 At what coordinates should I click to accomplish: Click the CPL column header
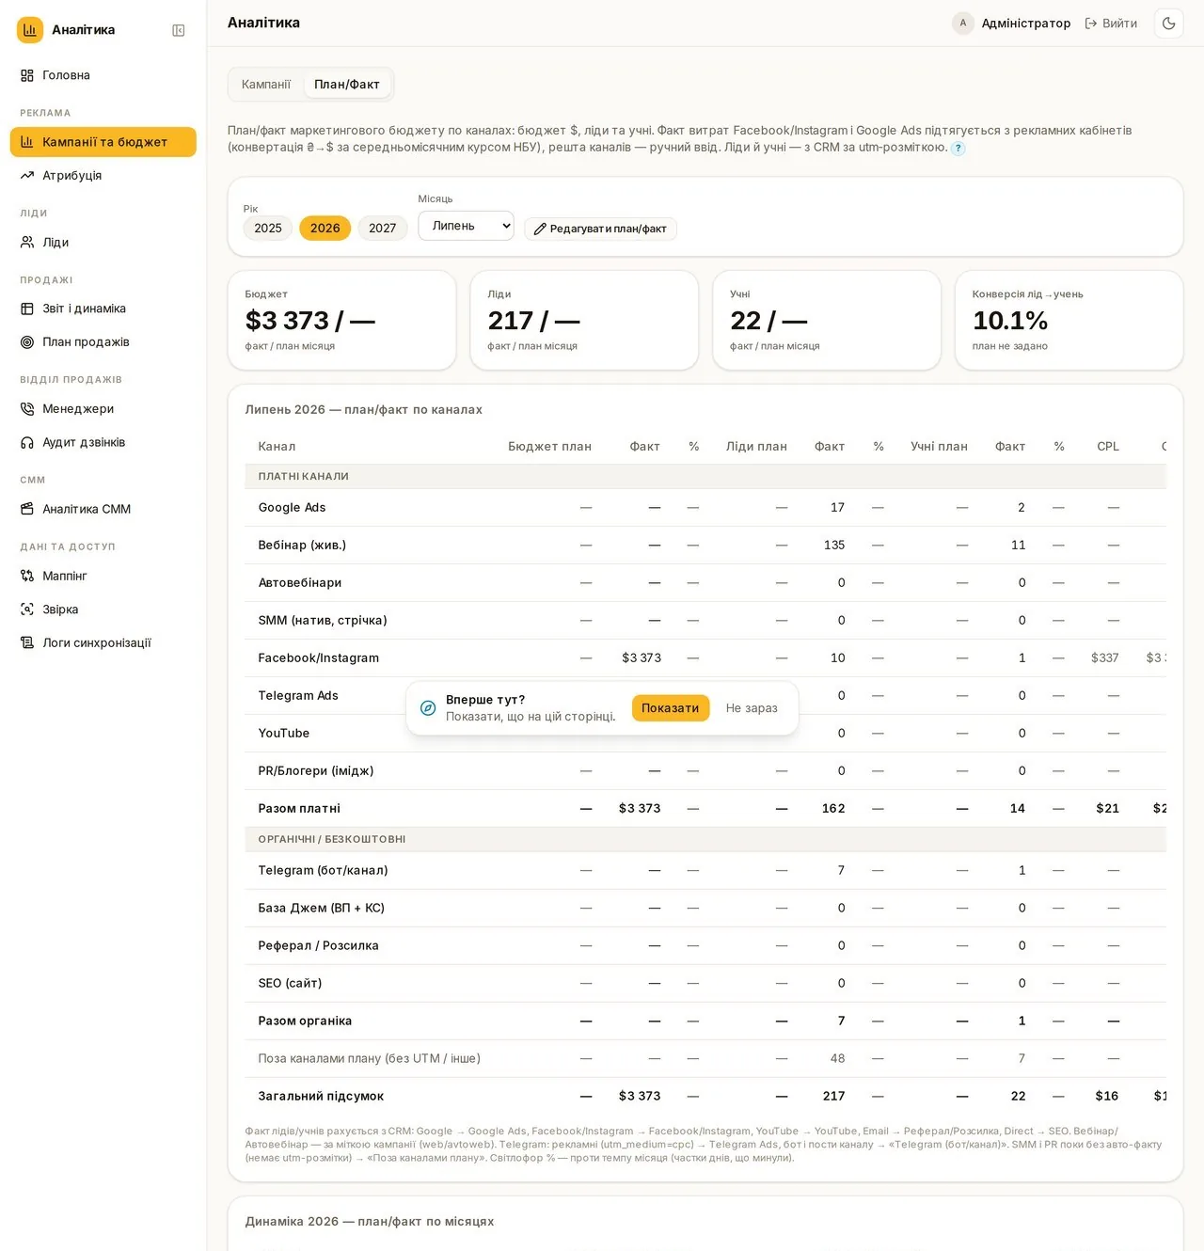point(1108,447)
